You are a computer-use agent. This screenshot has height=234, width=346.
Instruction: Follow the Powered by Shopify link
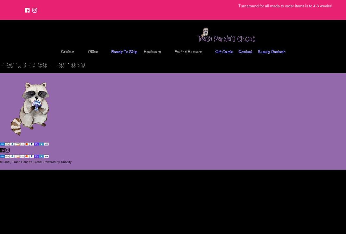click(57, 162)
